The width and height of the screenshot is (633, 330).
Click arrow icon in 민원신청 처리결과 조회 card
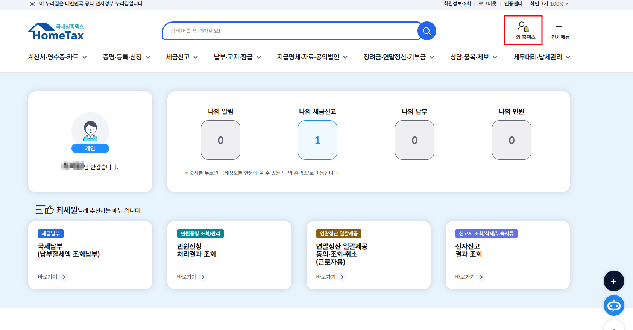point(203,277)
